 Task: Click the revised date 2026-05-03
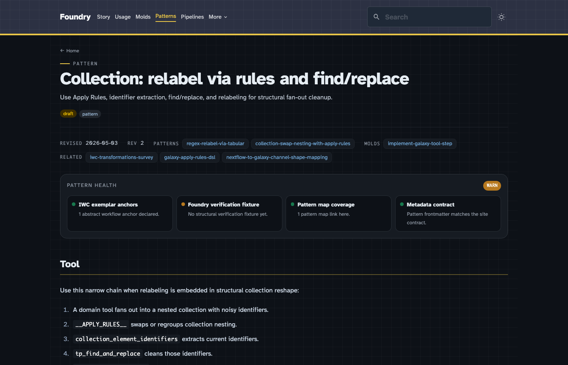pyautogui.click(x=101, y=143)
